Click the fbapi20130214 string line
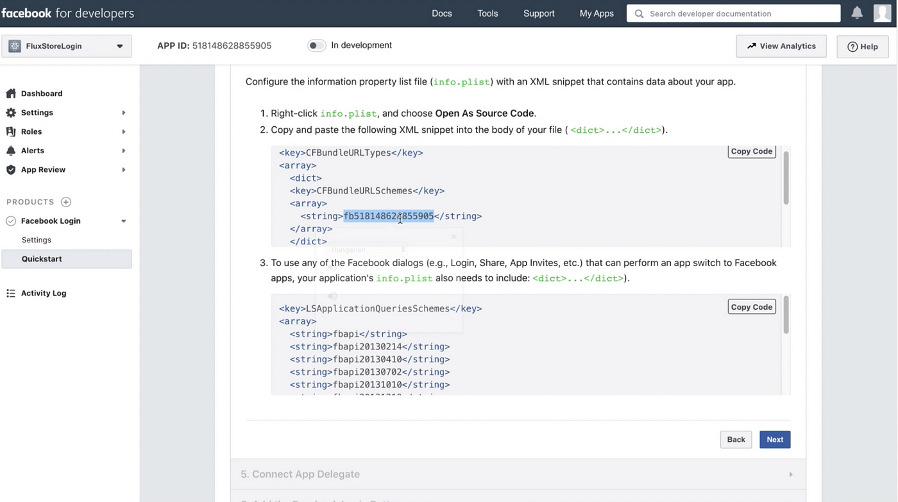The height and width of the screenshot is (502, 898). click(369, 347)
